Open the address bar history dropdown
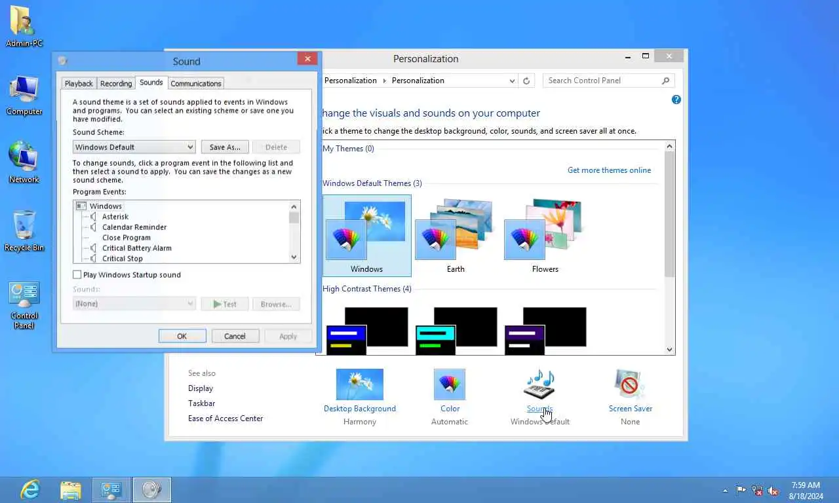Viewport: 839px width, 503px height. pyautogui.click(x=513, y=81)
